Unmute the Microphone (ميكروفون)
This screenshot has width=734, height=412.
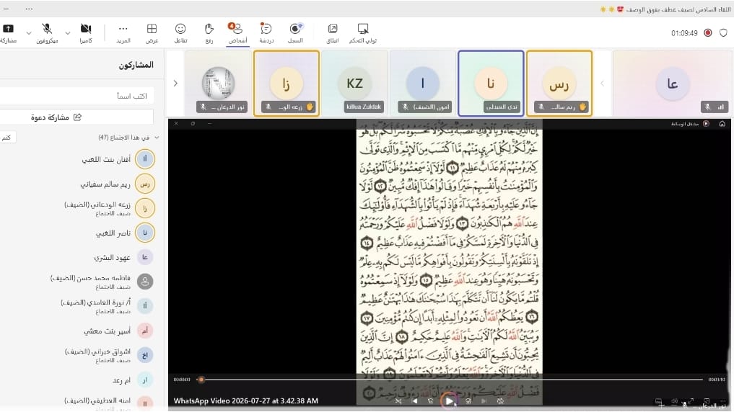pos(48,33)
